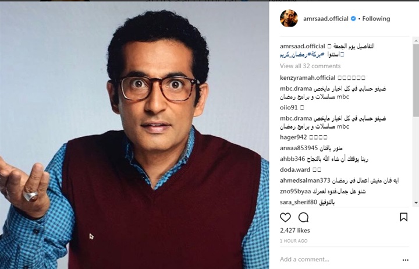Click the amrsaad.official profile avatar
Viewport: 419px width, 269px height.
289,19
